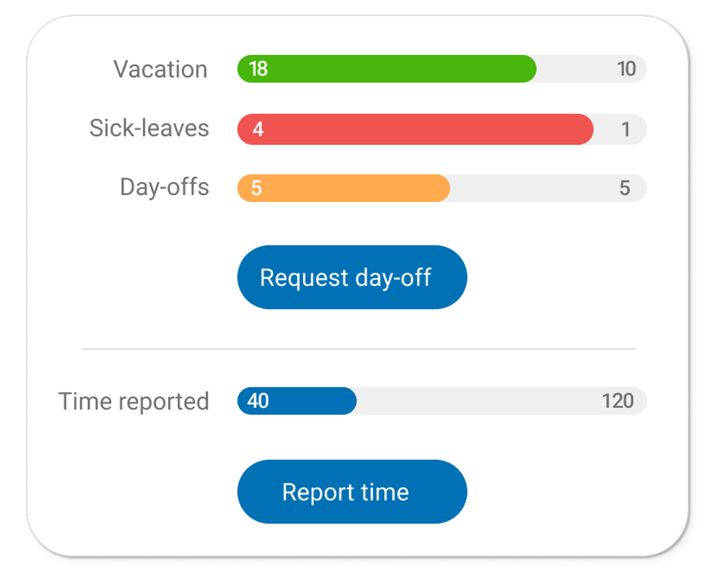The width and height of the screenshot is (722, 587).
Task: Click the horizontal divider line between sections
Action: click(x=358, y=348)
